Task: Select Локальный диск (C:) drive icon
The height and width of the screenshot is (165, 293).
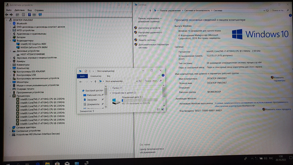Action: click(x=116, y=101)
